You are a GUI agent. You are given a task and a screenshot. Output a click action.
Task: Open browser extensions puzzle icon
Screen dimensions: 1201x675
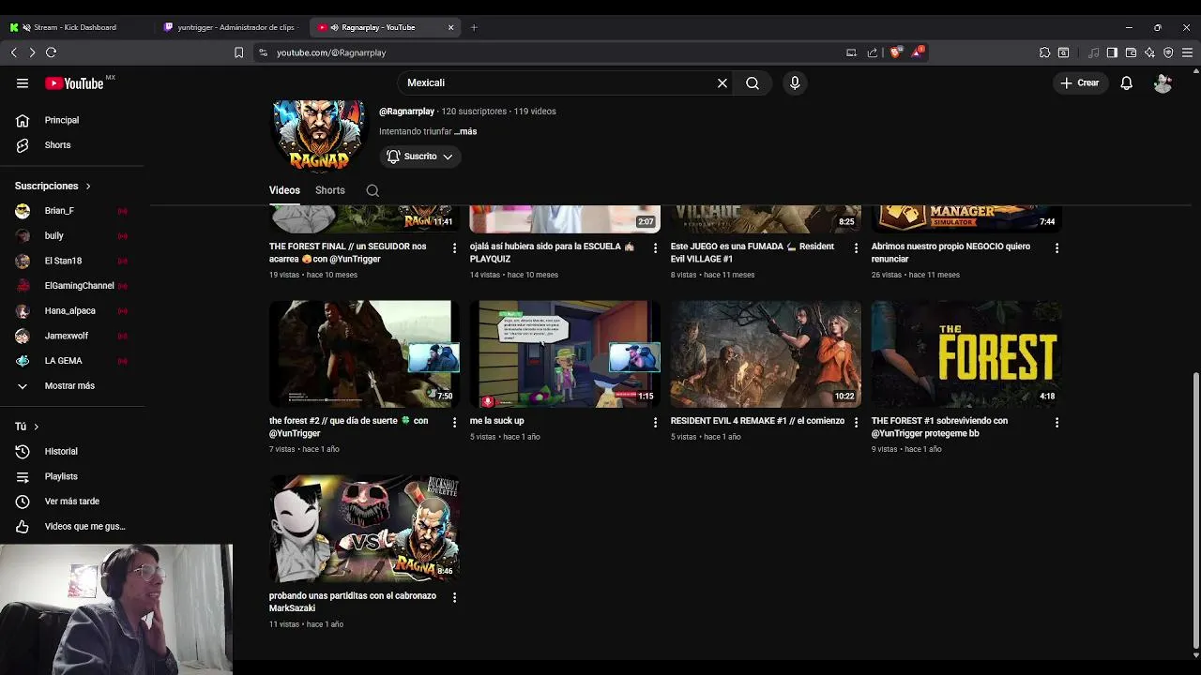pos(1044,52)
